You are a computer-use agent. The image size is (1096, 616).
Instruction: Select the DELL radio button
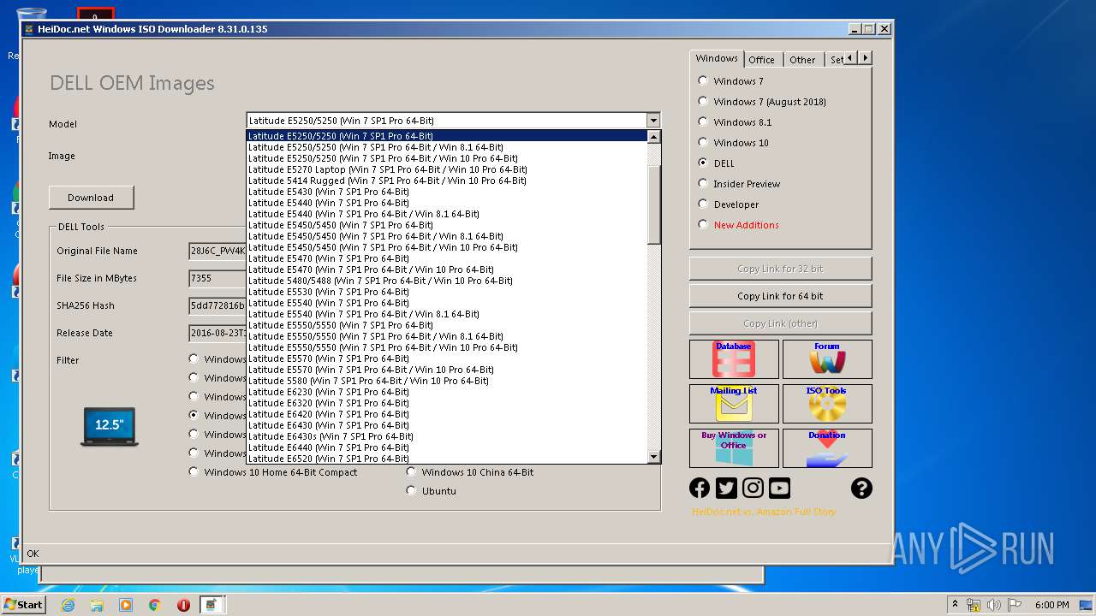703,163
